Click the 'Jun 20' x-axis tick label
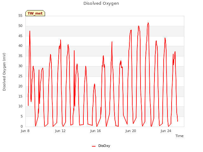Viewport: 203px width, 152px height. [131, 131]
